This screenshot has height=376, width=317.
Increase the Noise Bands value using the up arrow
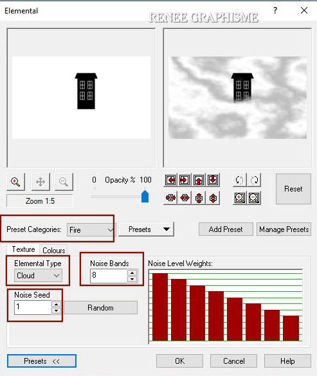(132, 273)
